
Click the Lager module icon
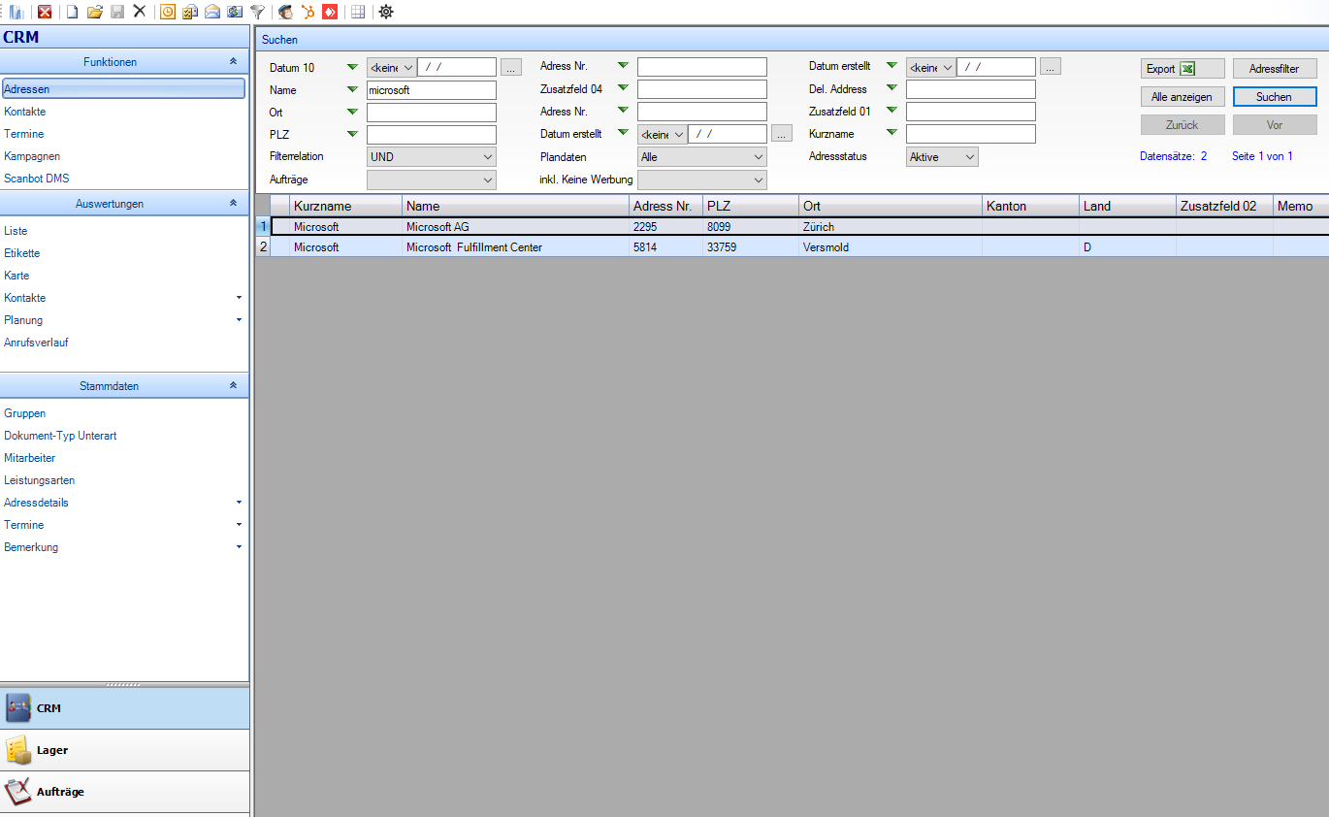[18, 750]
